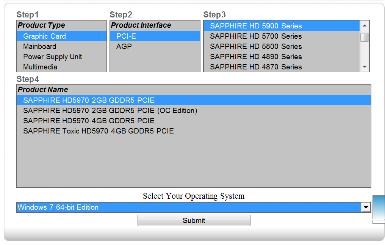This screenshot has width=385, height=245.
Task: Select SAPPHIRE HD5970 2GB OC Edition product
Action: pyautogui.click(x=194, y=111)
